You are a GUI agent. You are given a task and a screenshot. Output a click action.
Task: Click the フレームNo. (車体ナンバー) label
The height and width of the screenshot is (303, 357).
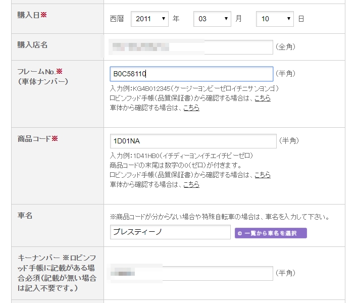tap(40, 76)
